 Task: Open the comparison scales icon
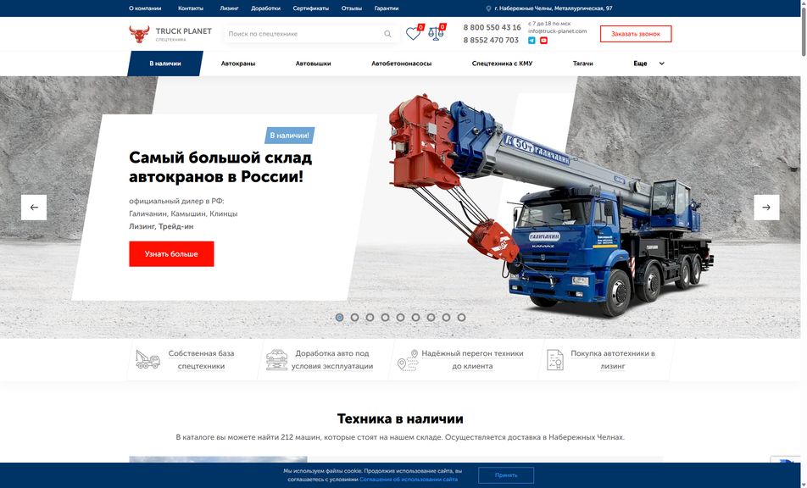pyautogui.click(x=436, y=34)
